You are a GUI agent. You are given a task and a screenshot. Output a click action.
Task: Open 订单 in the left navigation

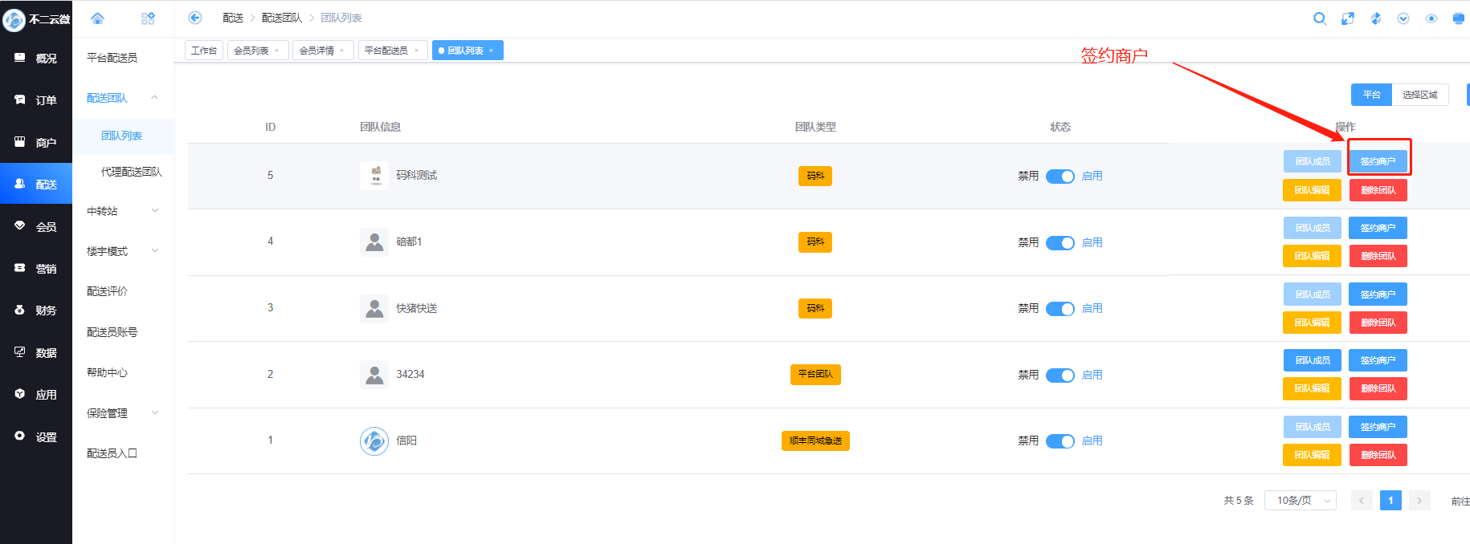pos(36,100)
